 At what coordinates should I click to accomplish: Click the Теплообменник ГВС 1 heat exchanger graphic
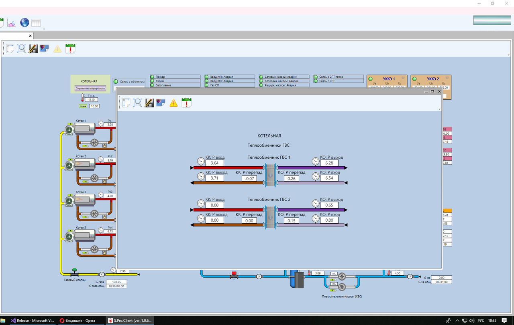click(x=270, y=175)
